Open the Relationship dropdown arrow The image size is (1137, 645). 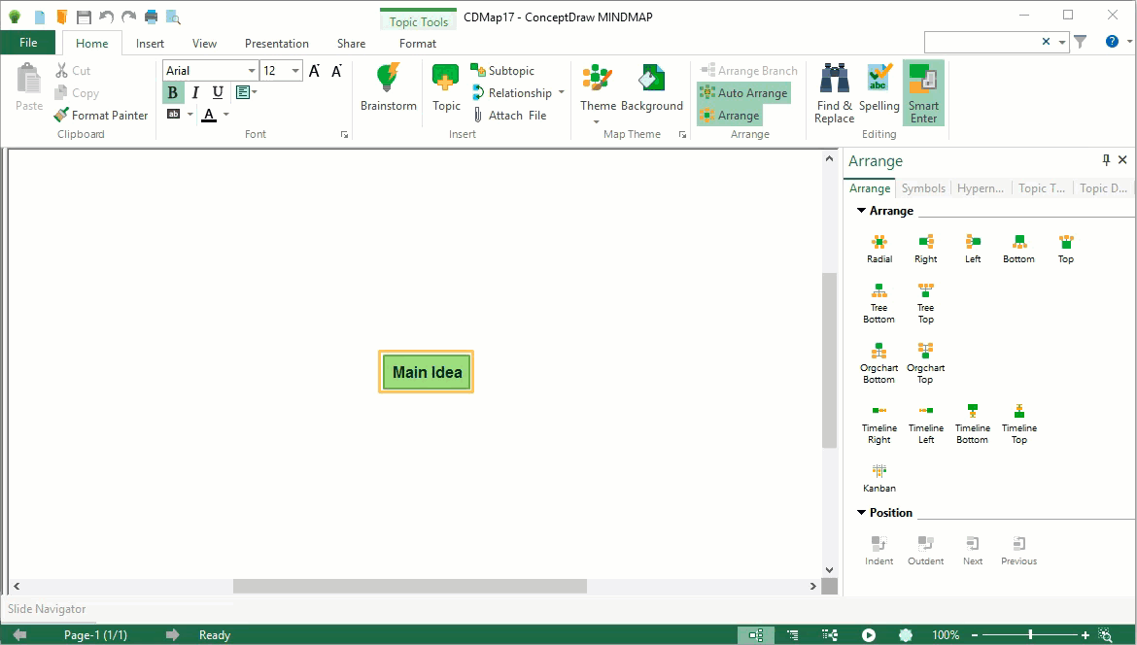tap(562, 92)
